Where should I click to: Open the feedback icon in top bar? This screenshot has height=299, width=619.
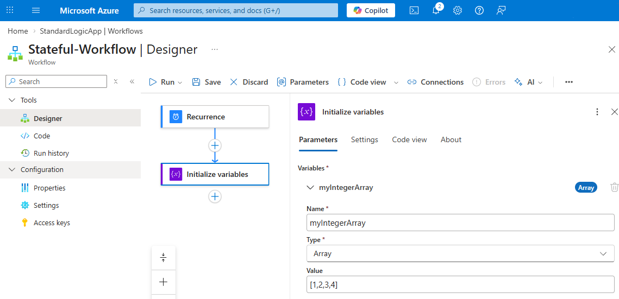501,11
